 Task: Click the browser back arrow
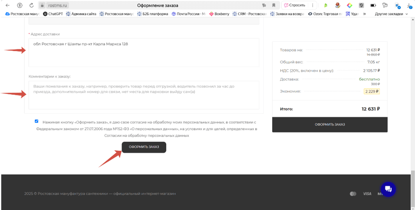[x=7, y=5]
